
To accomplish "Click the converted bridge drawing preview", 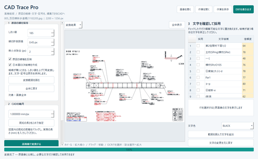I will [124, 86].
